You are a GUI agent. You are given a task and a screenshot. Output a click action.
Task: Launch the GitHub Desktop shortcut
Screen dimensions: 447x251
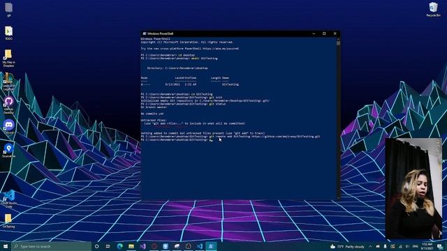coord(8,105)
